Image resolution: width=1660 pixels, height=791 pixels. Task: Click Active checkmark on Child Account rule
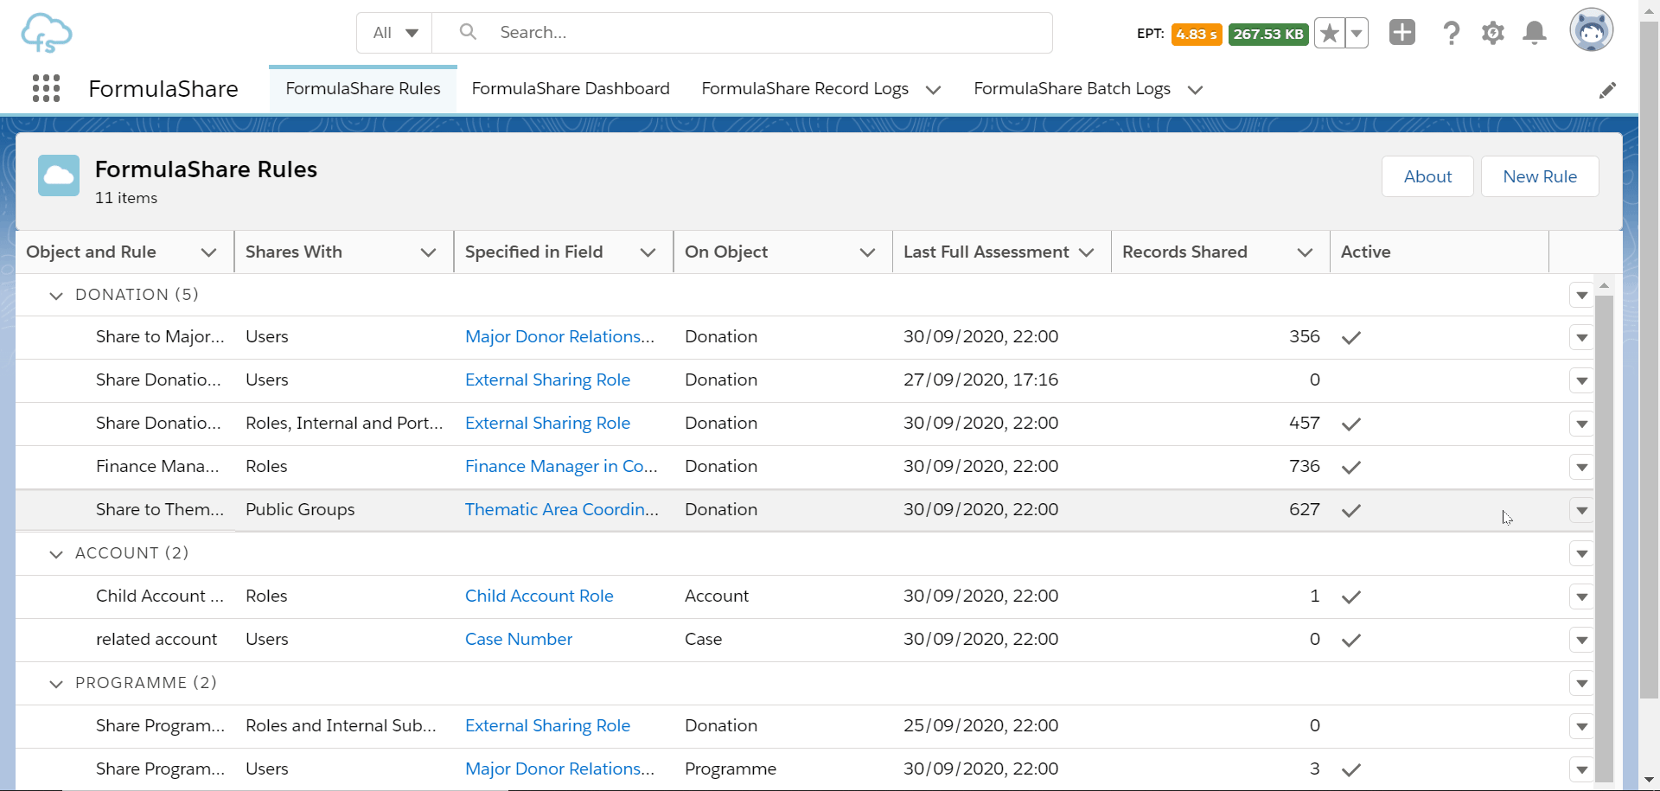click(x=1350, y=596)
